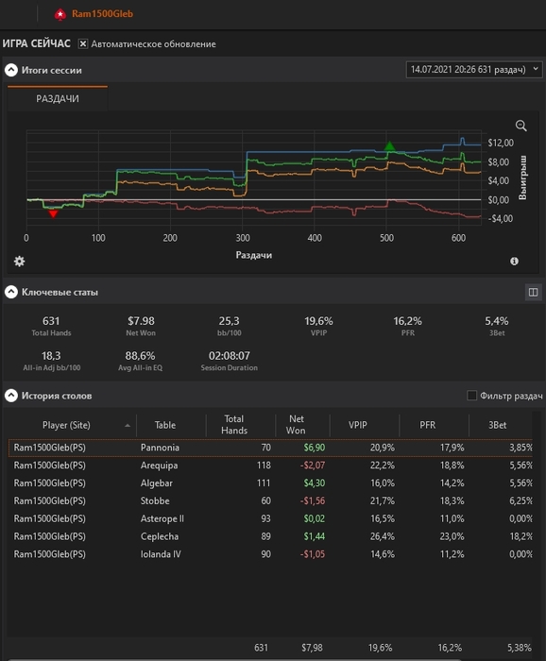Click the 88,6% Avg All-in EQ stat

[x=140, y=356]
